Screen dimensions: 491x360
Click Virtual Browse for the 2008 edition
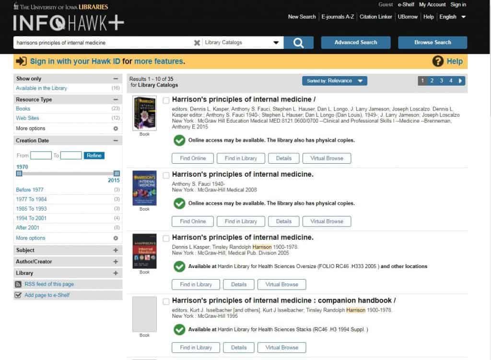point(327,222)
